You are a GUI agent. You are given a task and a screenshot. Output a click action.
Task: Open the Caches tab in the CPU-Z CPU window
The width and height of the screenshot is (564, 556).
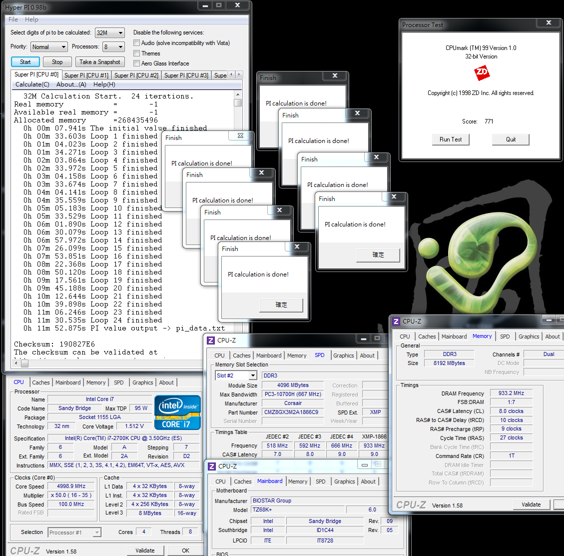(x=41, y=382)
